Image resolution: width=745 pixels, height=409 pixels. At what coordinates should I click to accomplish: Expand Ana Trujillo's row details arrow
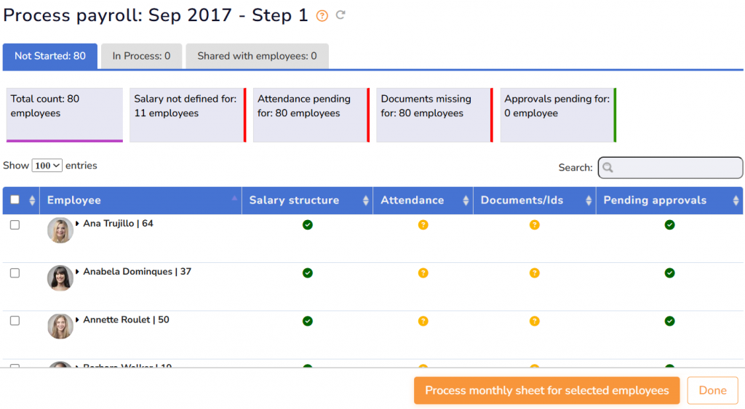pos(78,224)
